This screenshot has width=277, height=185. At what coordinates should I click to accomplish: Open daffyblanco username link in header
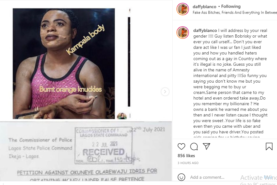tap(204, 7)
